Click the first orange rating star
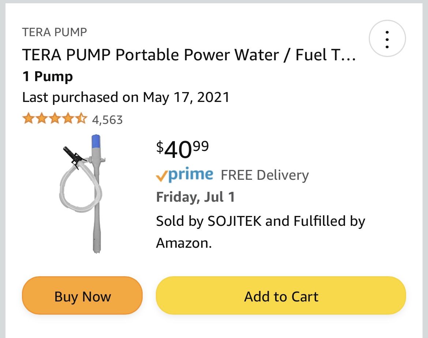Viewport: 428px width, 338px height. pyautogui.click(x=28, y=119)
